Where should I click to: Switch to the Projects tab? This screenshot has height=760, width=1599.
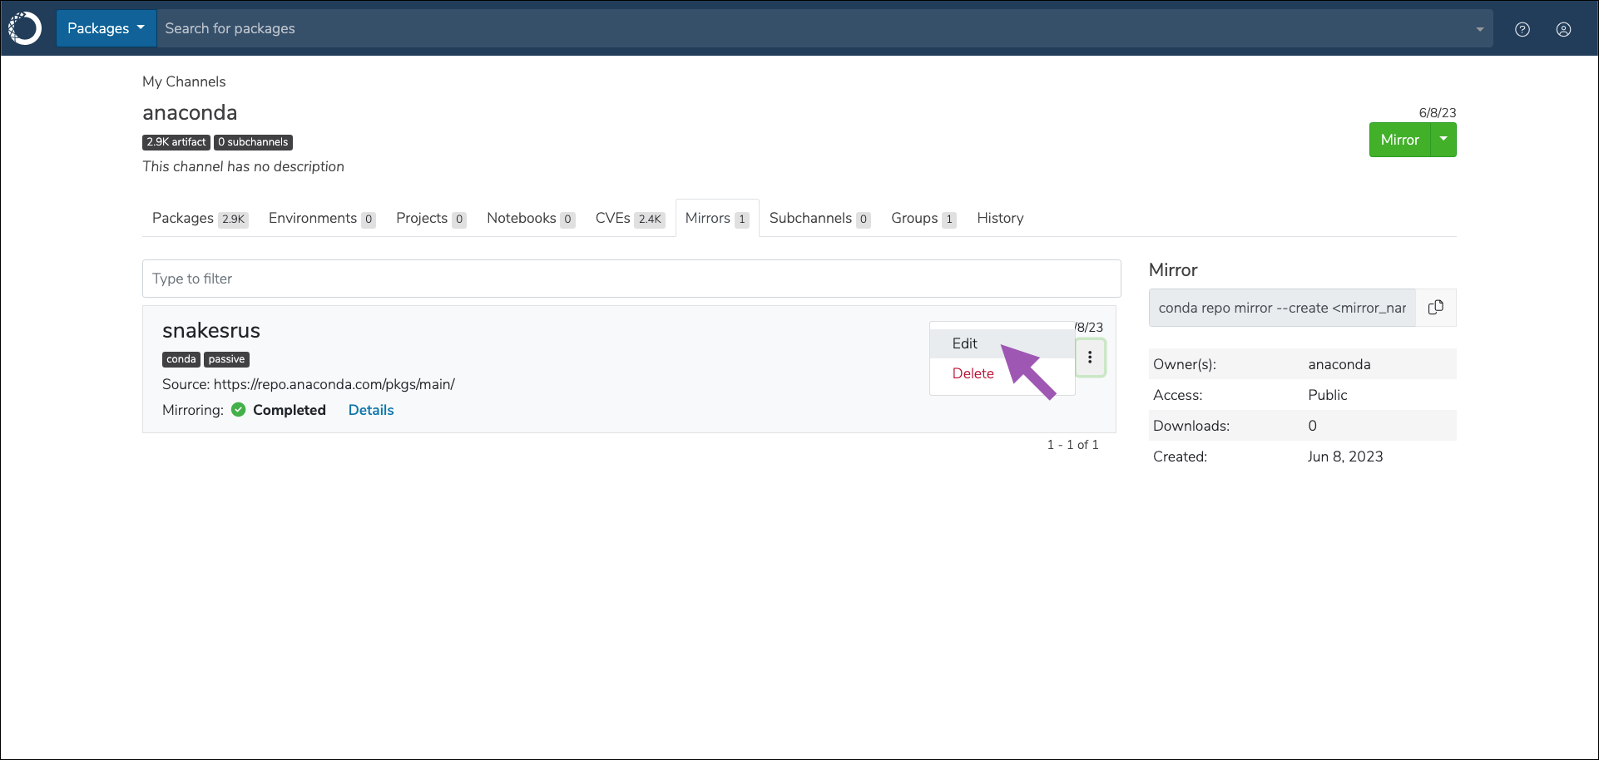[431, 218]
